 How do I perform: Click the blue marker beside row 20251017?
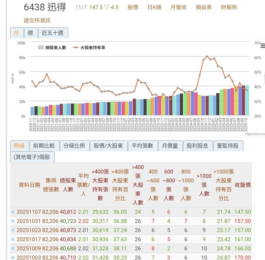[13, 239]
